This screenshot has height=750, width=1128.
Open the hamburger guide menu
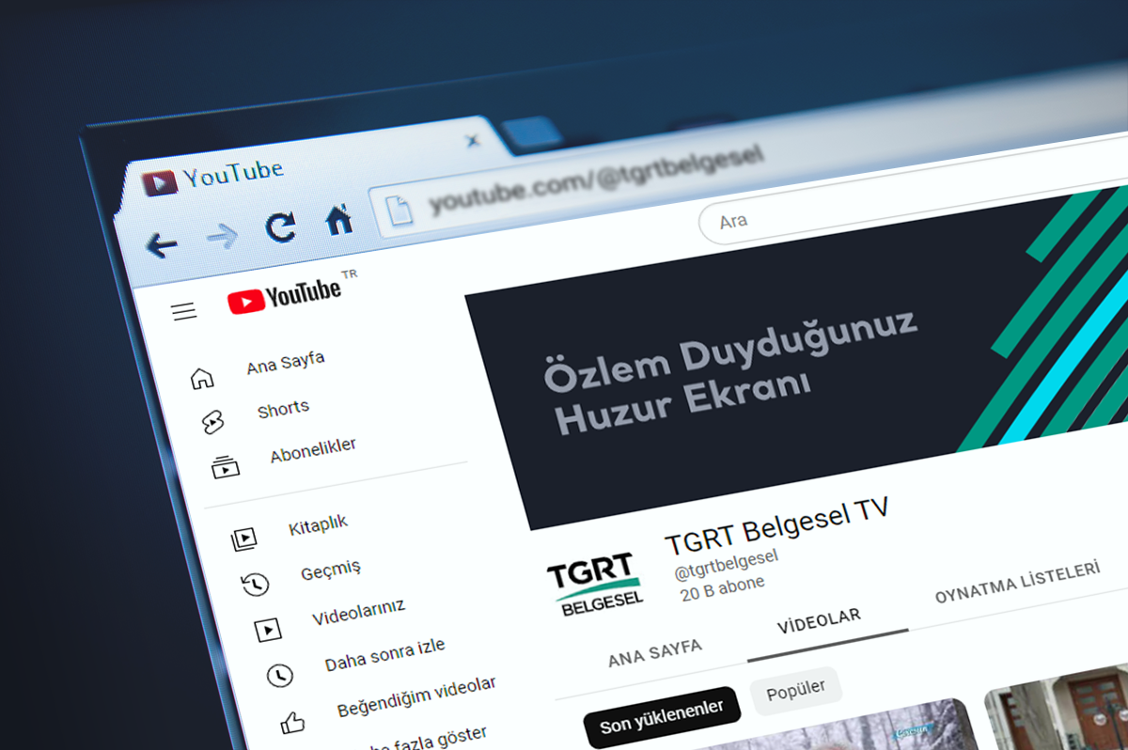pyautogui.click(x=184, y=311)
